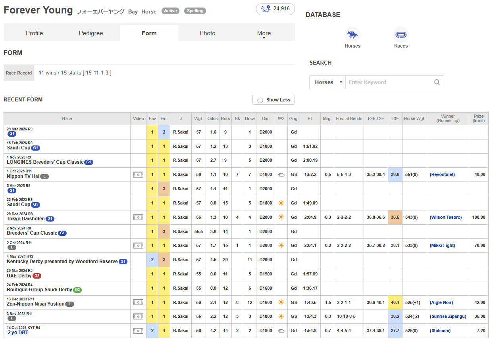Click the Show Less button
This screenshot has width=493, height=342.
pyautogui.click(x=273, y=100)
